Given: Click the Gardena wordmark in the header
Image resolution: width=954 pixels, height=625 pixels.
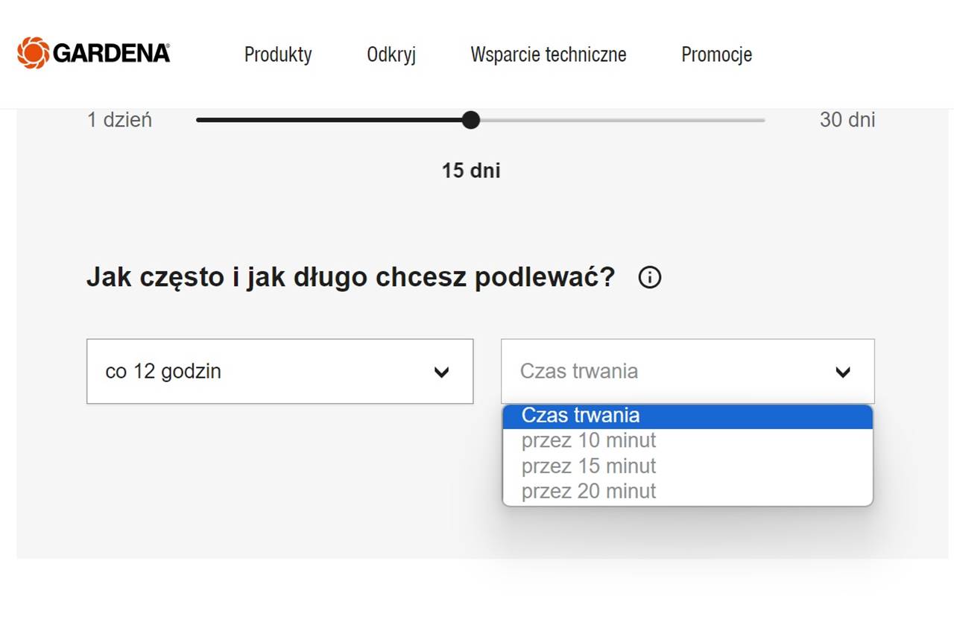Looking at the screenshot, I should pyautogui.click(x=110, y=53).
